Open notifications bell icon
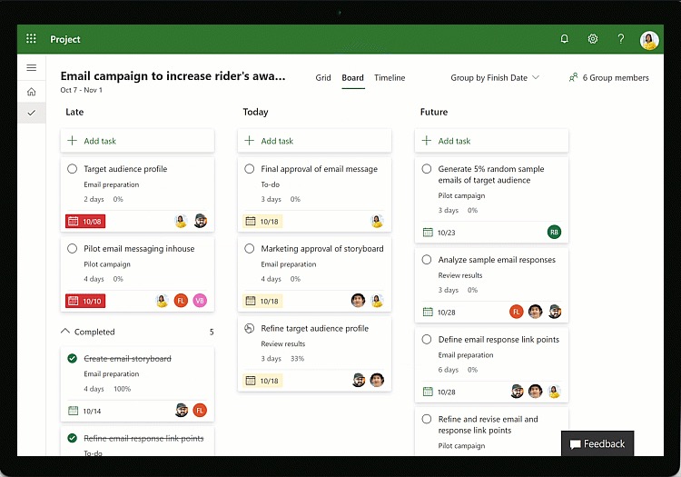The image size is (681, 477). pos(565,39)
